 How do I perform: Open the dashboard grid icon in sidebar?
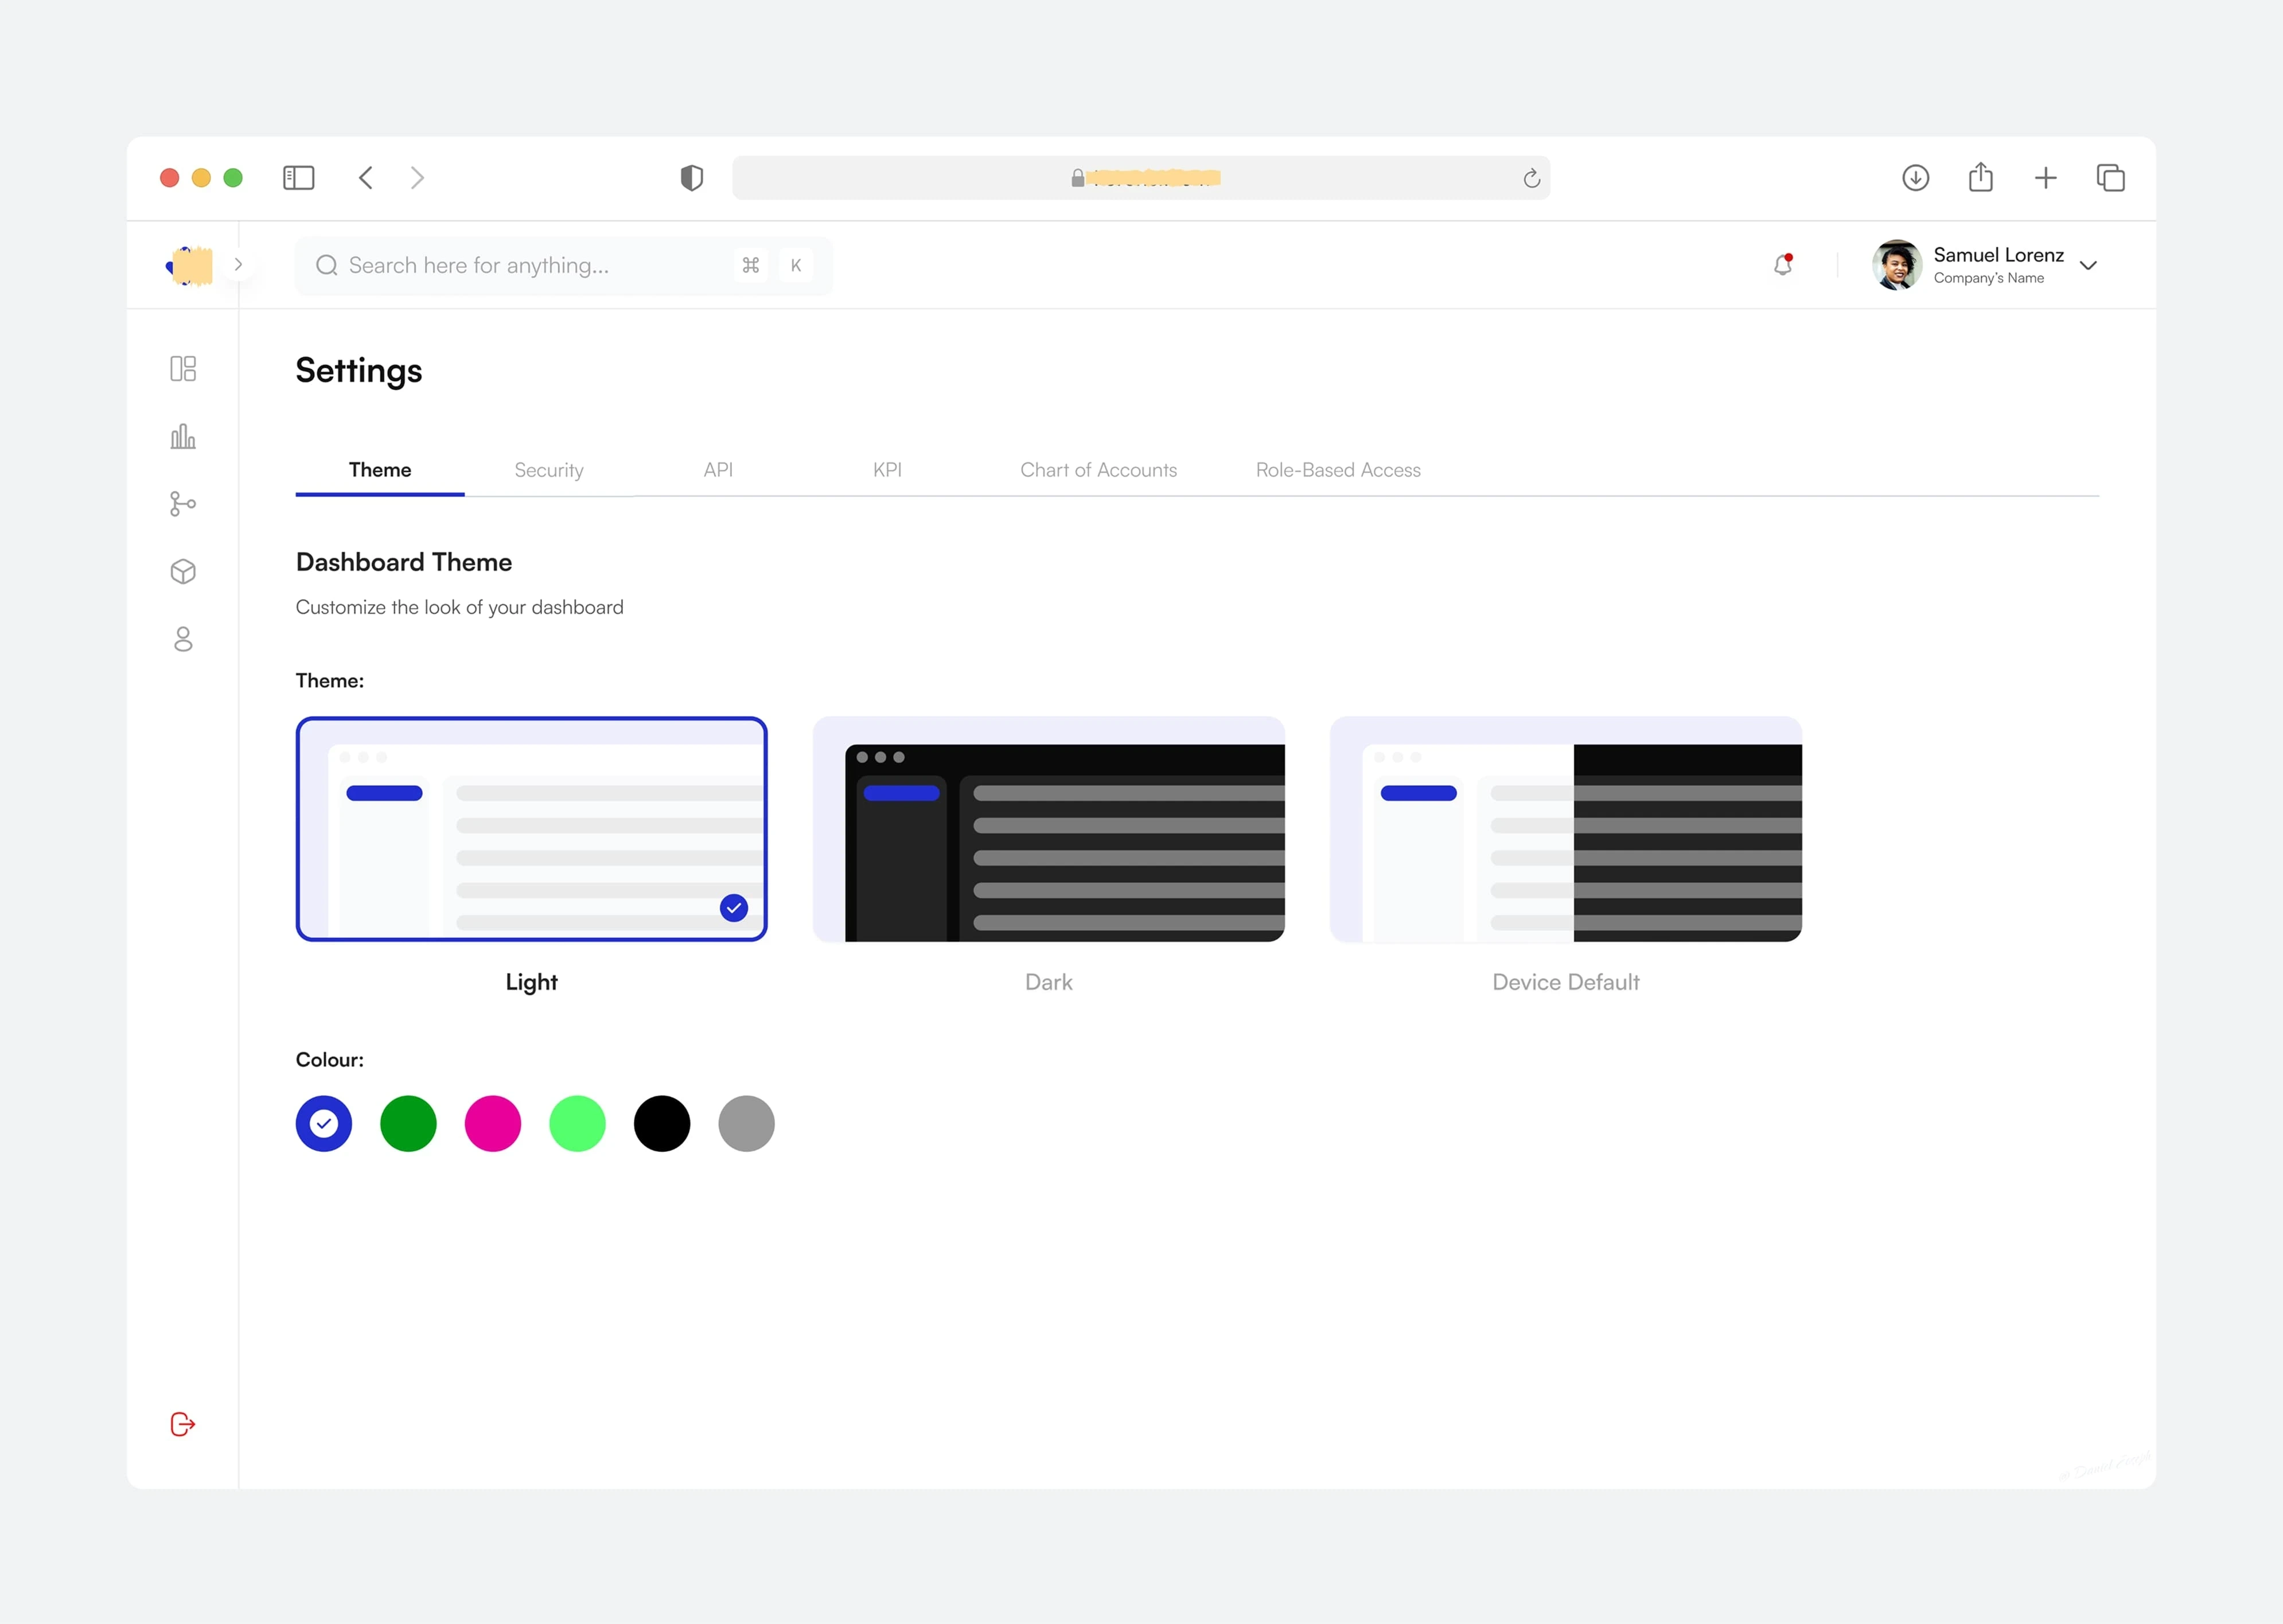(x=183, y=369)
